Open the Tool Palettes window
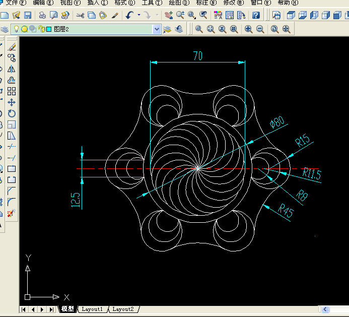The image size is (349, 317). point(241,15)
